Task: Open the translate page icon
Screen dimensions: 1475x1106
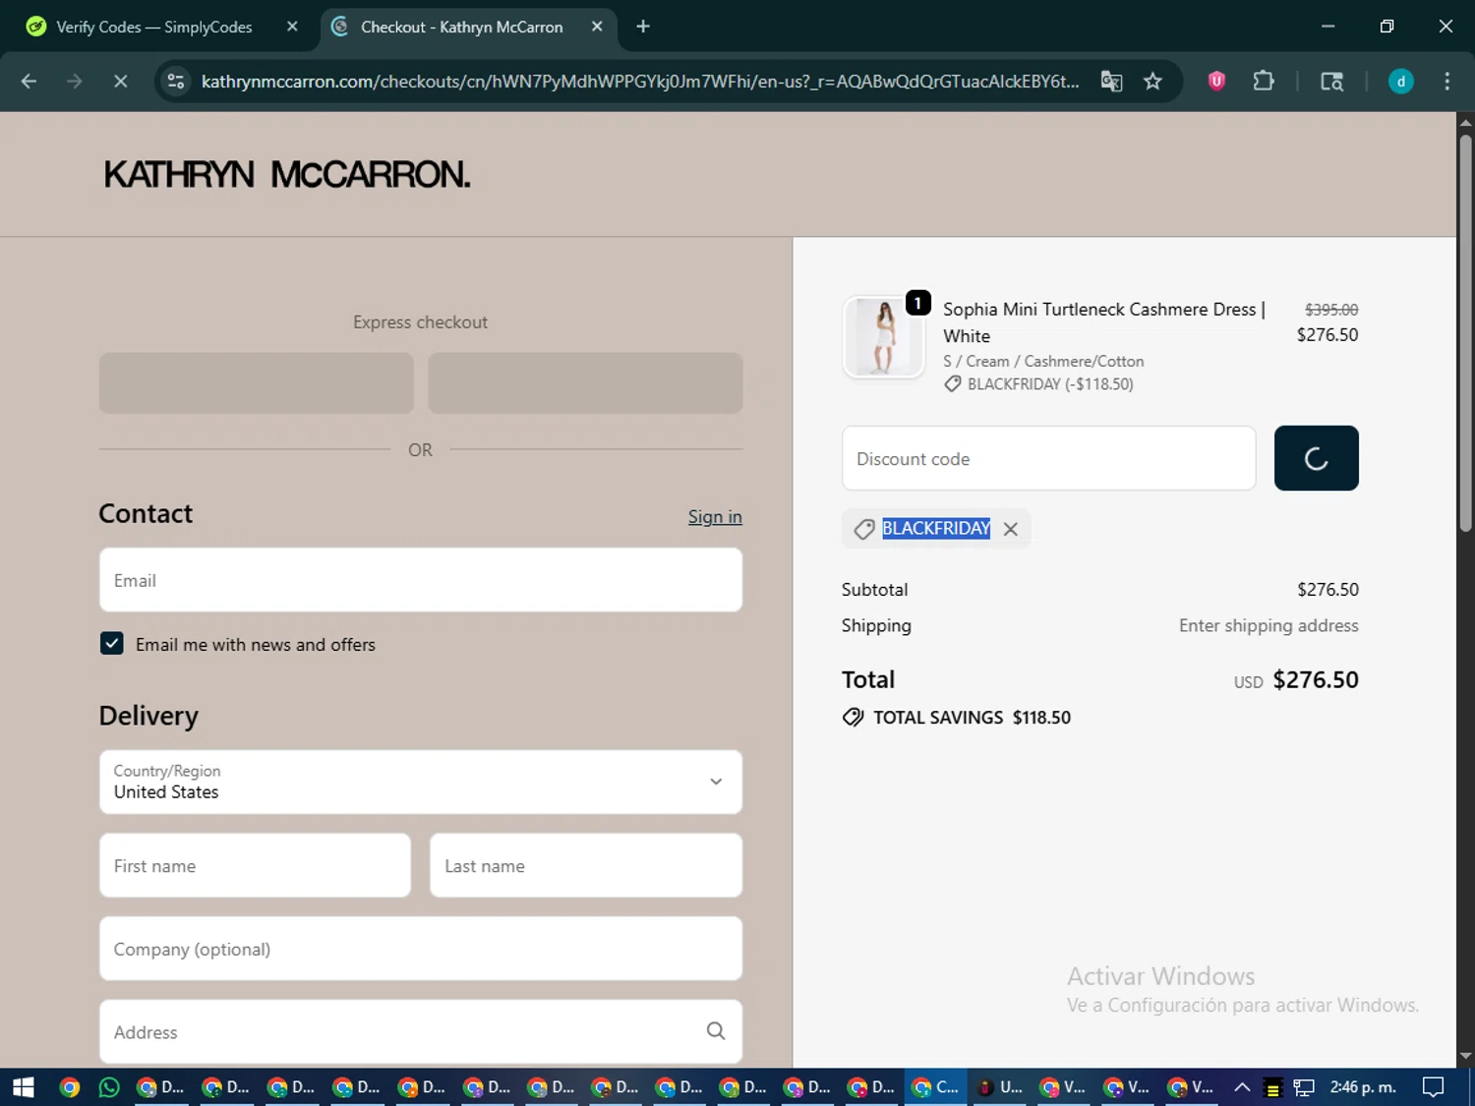Action: [1111, 82]
